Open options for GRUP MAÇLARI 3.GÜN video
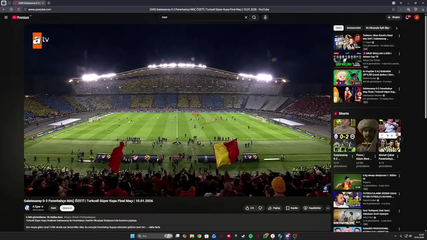427x240 pixels. pos(399,54)
